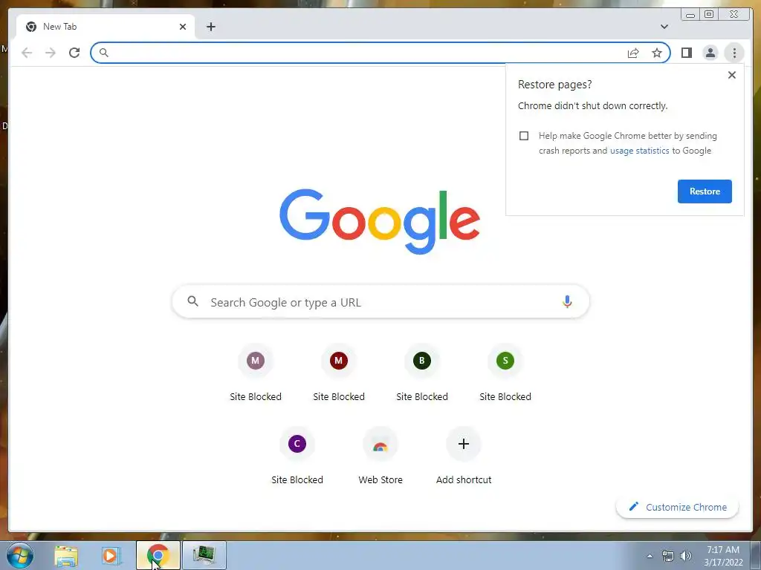This screenshot has height=570, width=761.
Task: Select the New Tab tab
Action: tap(106, 27)
